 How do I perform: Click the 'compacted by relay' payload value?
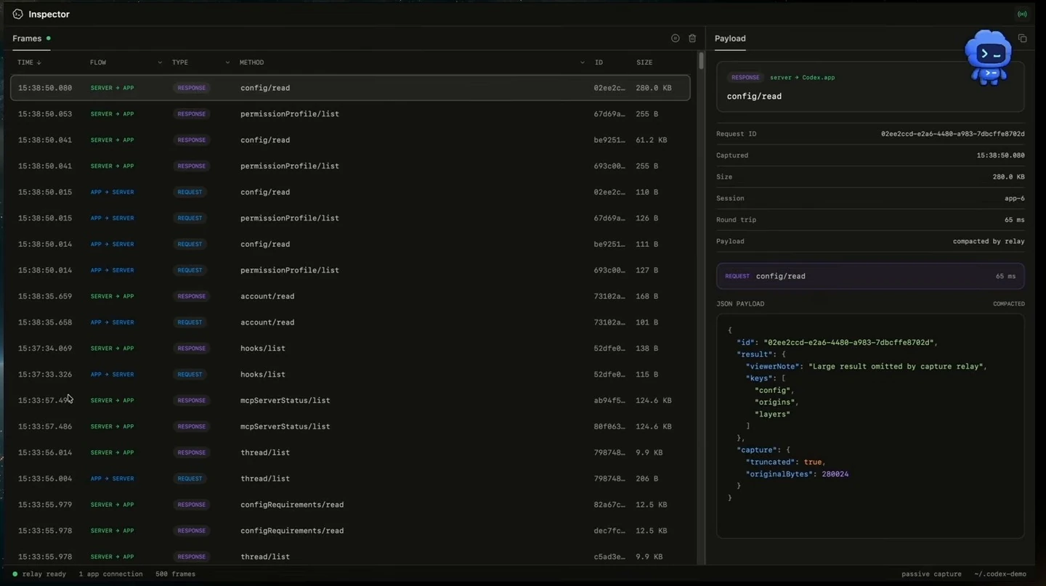pos(989,241)
